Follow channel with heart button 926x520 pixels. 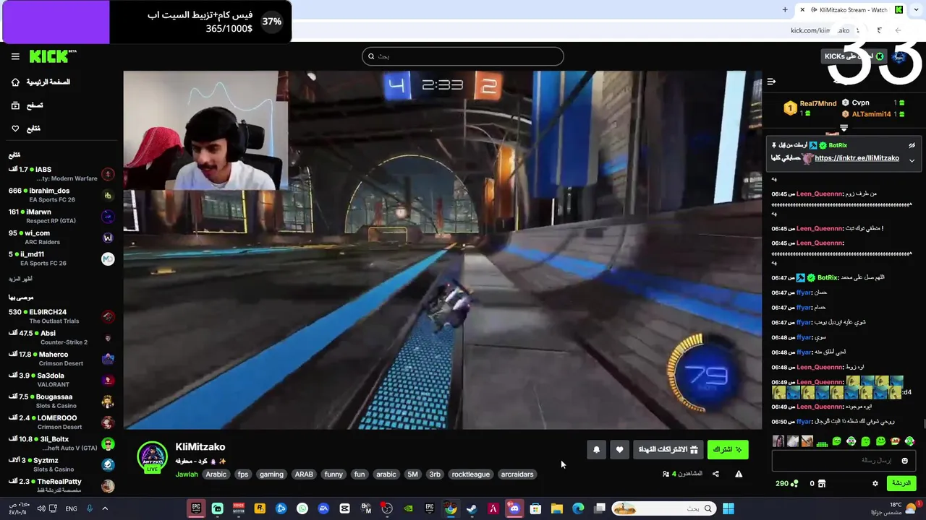click(619, 449)
